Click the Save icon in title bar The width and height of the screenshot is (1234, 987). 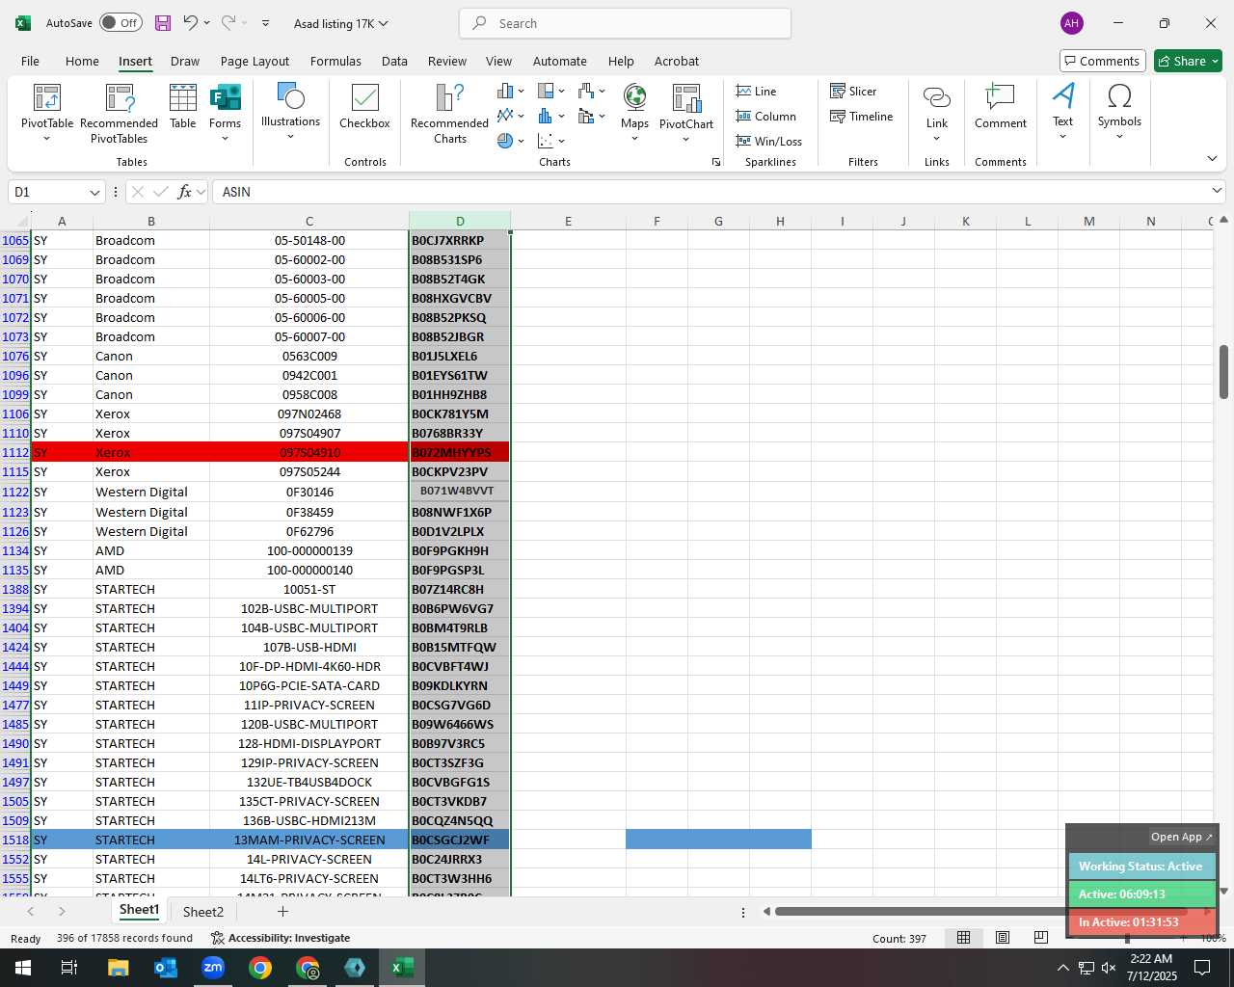[x=162, y=23]
